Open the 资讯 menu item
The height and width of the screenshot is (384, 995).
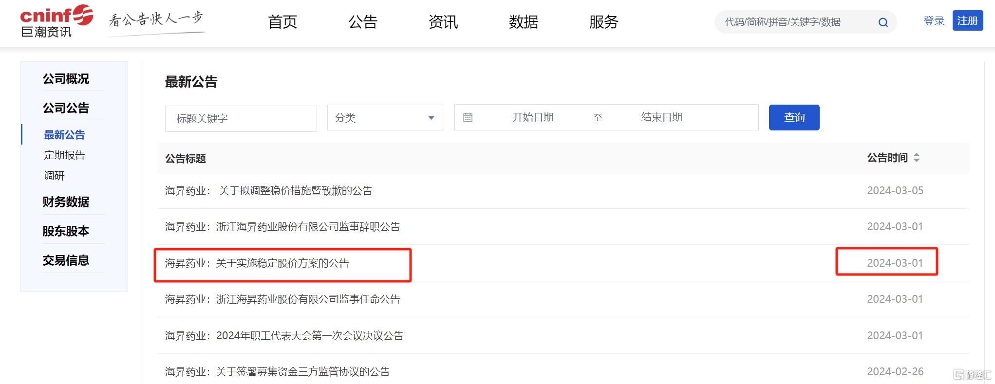coord(443,22)
